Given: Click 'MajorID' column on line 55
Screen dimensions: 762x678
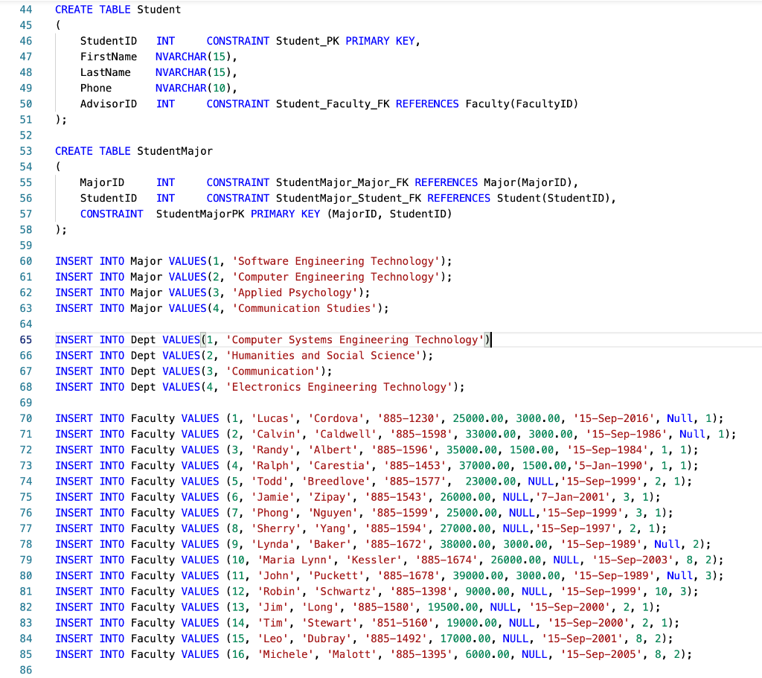Looking at the screenshot, I should point(102,183).
